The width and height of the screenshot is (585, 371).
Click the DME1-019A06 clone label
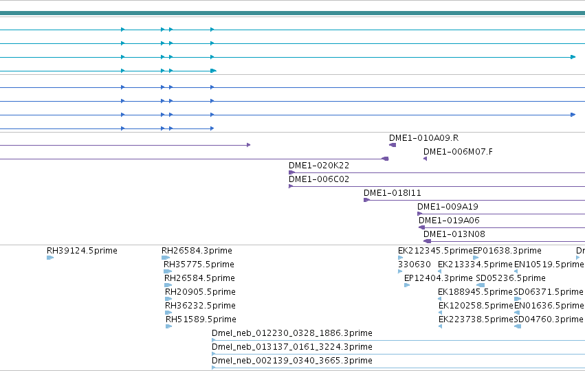(449, 221)
